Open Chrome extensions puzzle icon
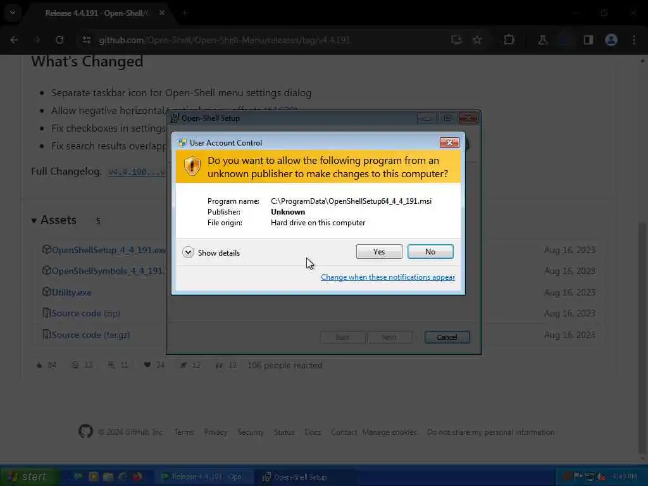This screenshot has width=648, height=486. point(509,40)
